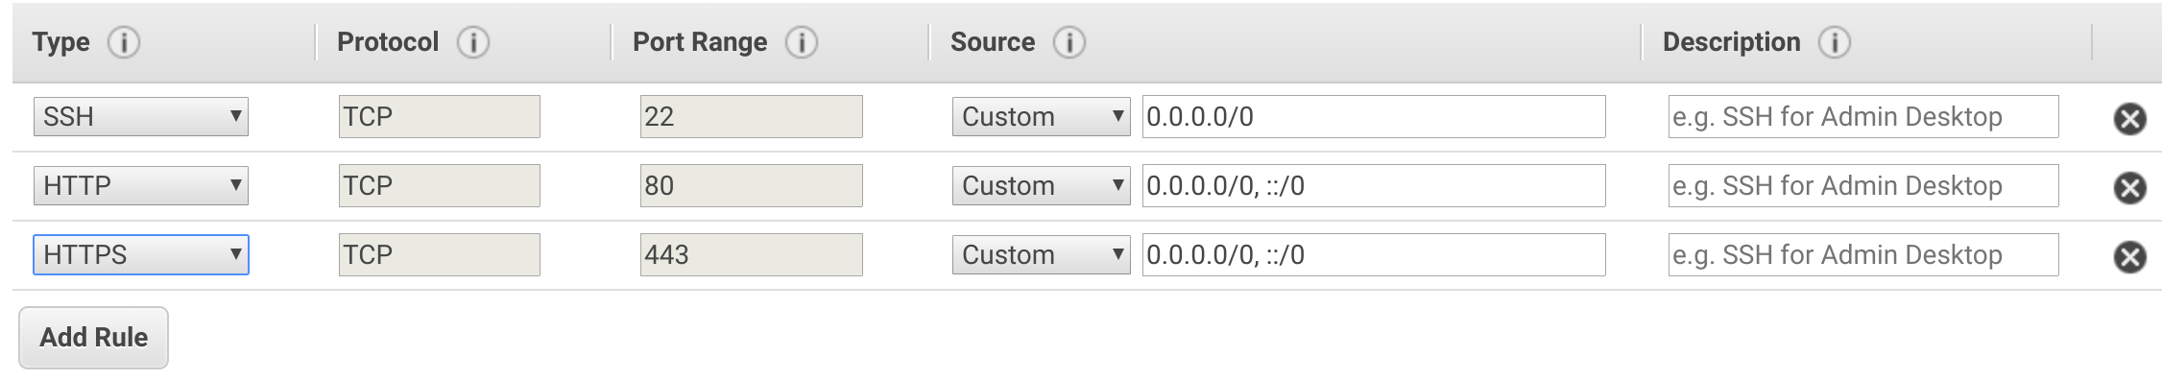Open the HTTP type dropdown

point(141,185)
